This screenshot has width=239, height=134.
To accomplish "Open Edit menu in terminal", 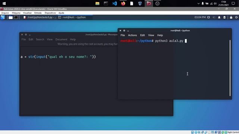I will (x=143, y=35).
